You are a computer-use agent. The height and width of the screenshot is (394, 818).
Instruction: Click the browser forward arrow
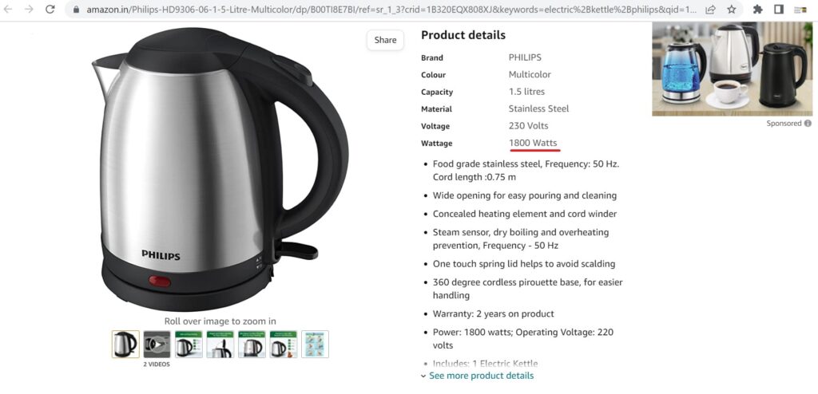click(x=29, y=10)
